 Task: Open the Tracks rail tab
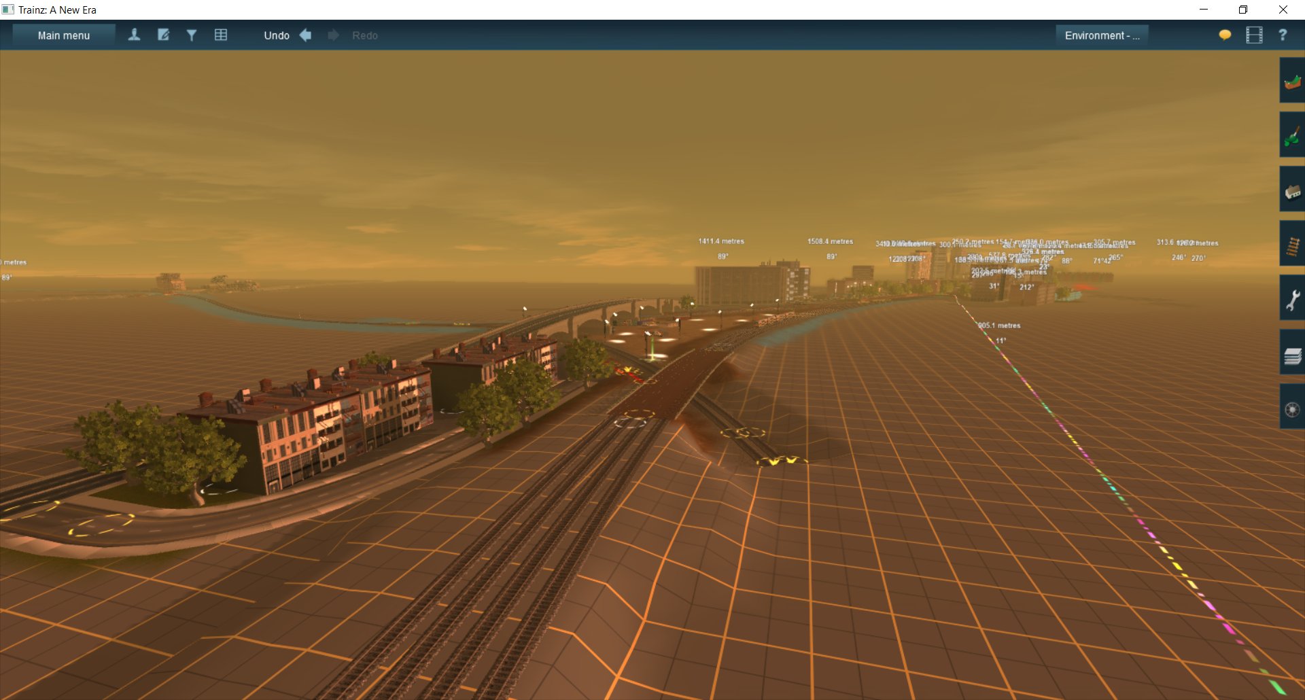(x=1292, y=243)
